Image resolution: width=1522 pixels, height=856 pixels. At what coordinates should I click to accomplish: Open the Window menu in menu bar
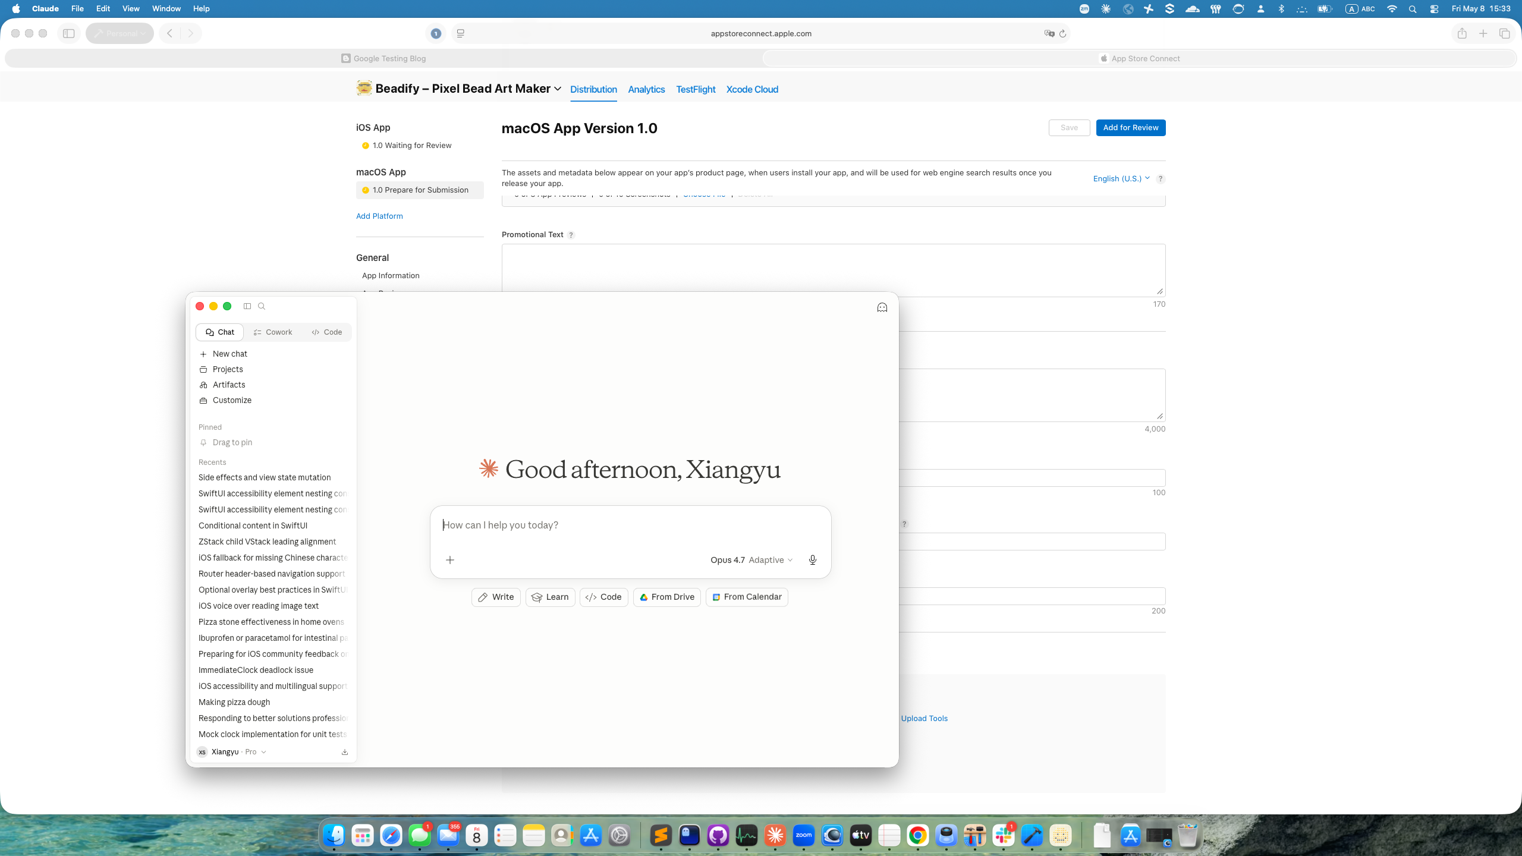(166, 9)
